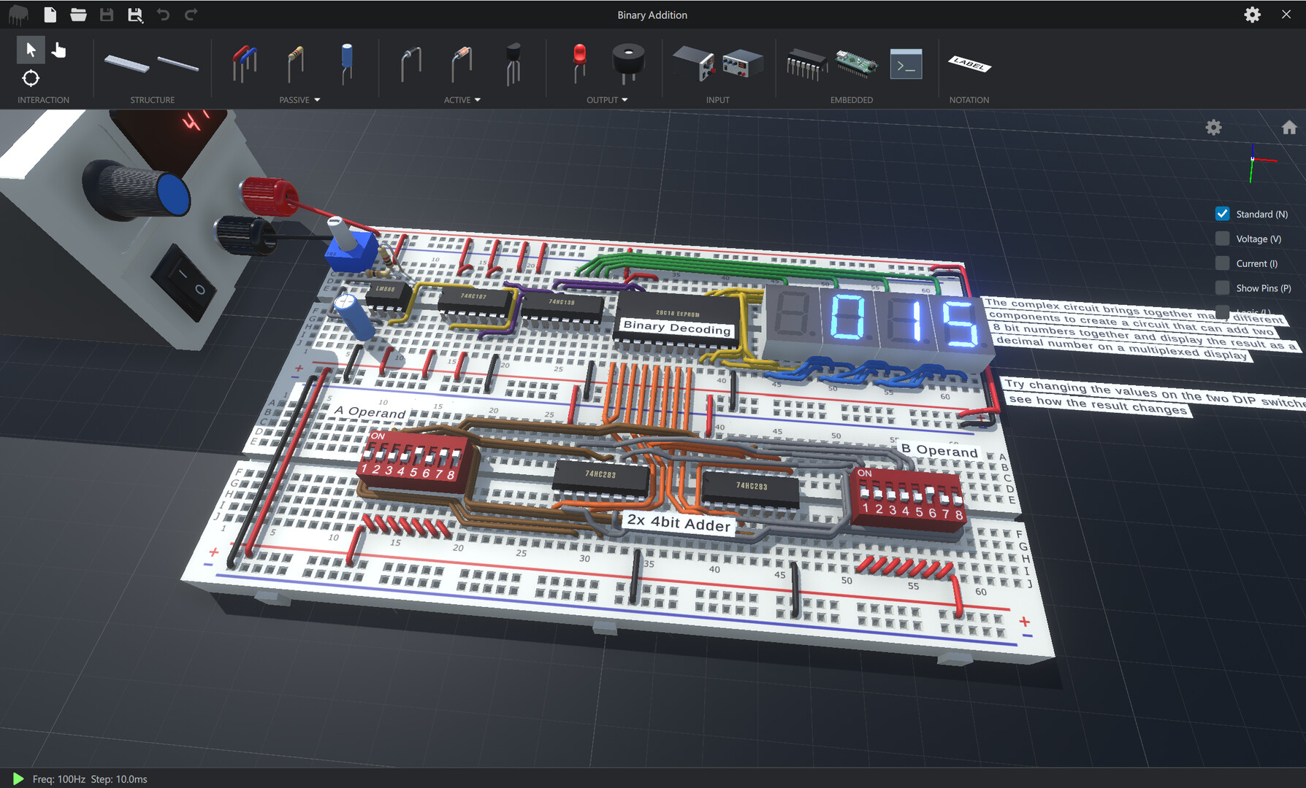Activate the hand pan tool

click(58, 50)
